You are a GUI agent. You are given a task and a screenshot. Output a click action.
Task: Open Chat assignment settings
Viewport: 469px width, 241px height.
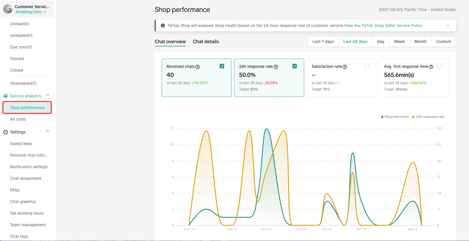pos(26,178)
